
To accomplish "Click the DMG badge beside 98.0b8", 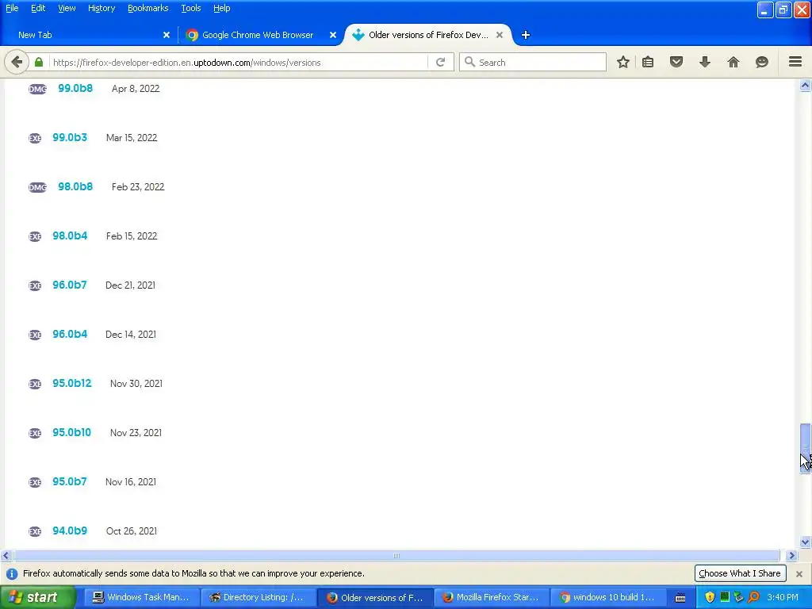I will 37,187.
